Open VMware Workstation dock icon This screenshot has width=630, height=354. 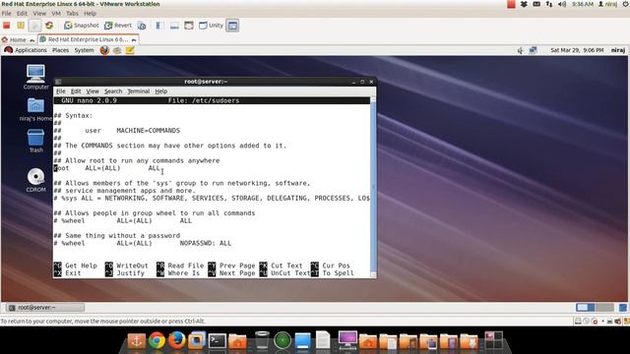tap(197, 340)
